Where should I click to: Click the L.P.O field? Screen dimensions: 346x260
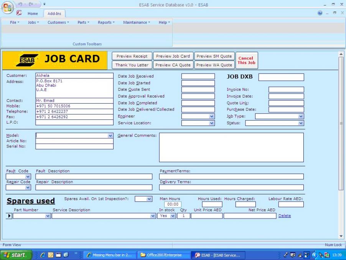pos(74,123)
